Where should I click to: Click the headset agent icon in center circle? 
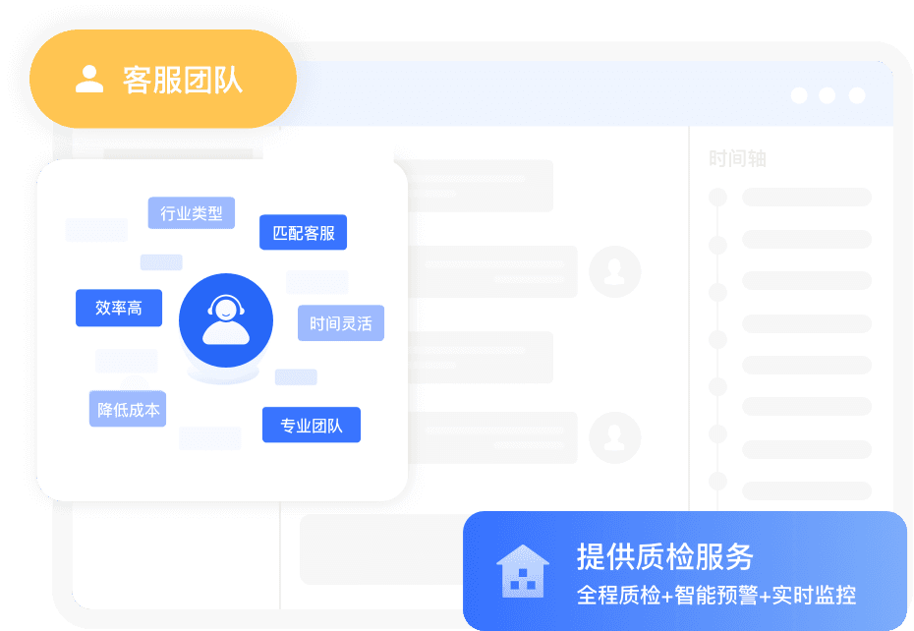[x=226, y=320]
